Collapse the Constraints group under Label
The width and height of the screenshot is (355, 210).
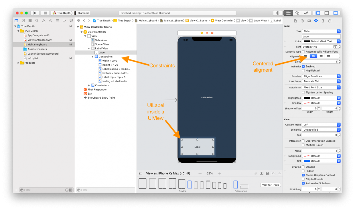92,57
